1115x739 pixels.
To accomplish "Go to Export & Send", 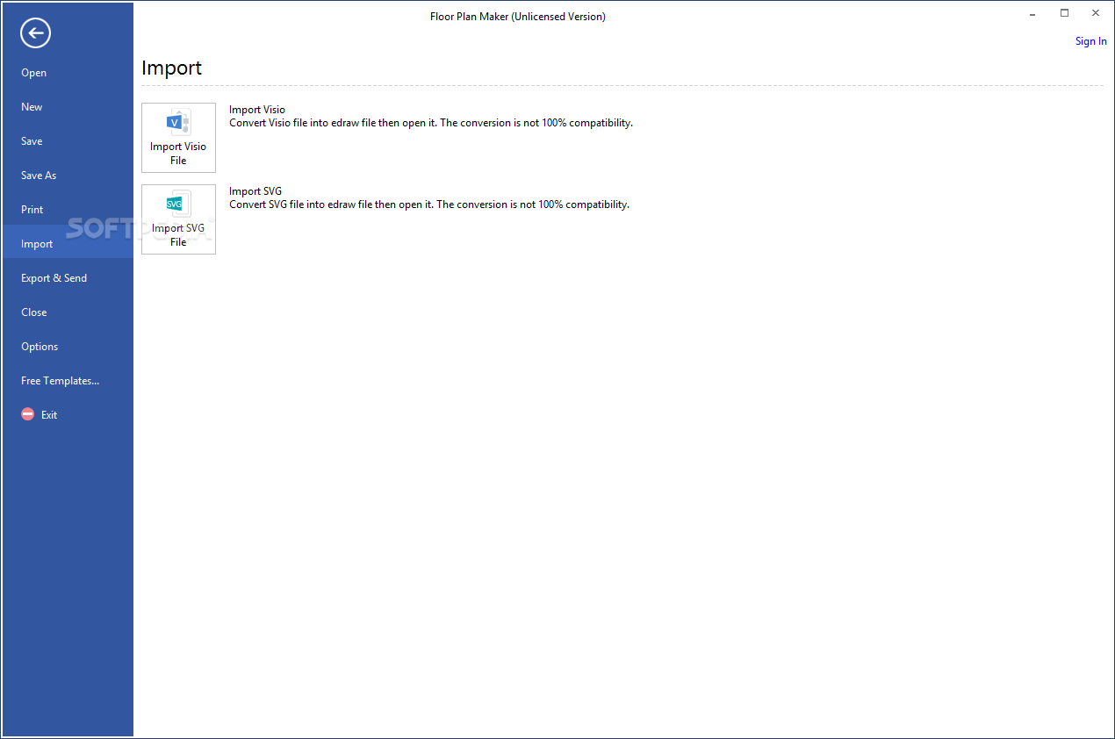I will click(68, 278).
